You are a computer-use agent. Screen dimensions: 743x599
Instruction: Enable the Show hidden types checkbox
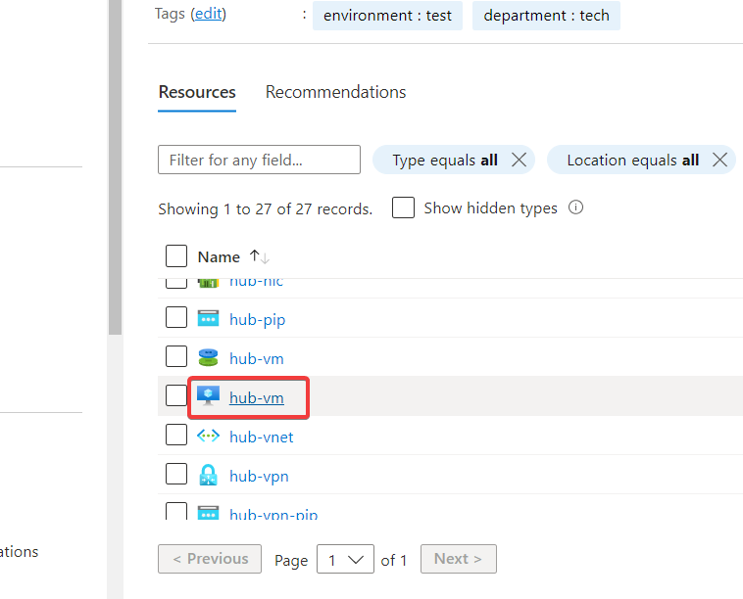click(403, 207)
